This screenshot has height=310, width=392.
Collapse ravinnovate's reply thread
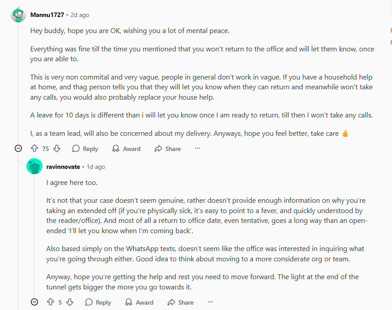(34, 302)
